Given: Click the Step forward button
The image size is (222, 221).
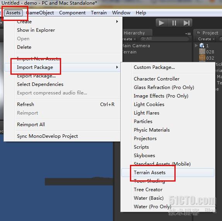Looking at the screenshot, I should 186,23.
